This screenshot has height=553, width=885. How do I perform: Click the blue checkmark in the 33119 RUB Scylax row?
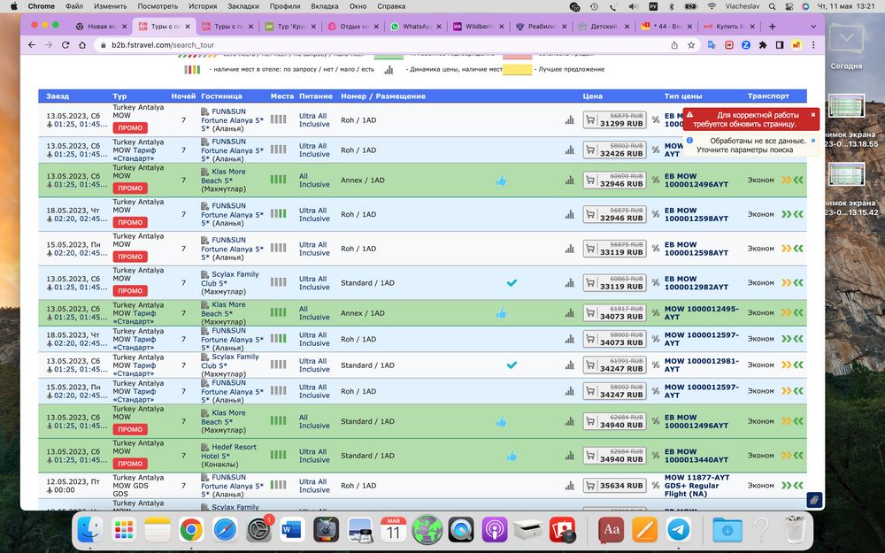click(512, 283)
